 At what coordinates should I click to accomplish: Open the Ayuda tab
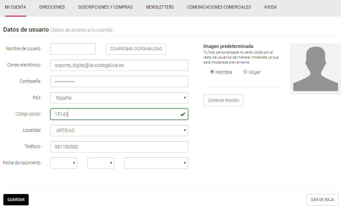pyautogui.click(x=270, y=7)
